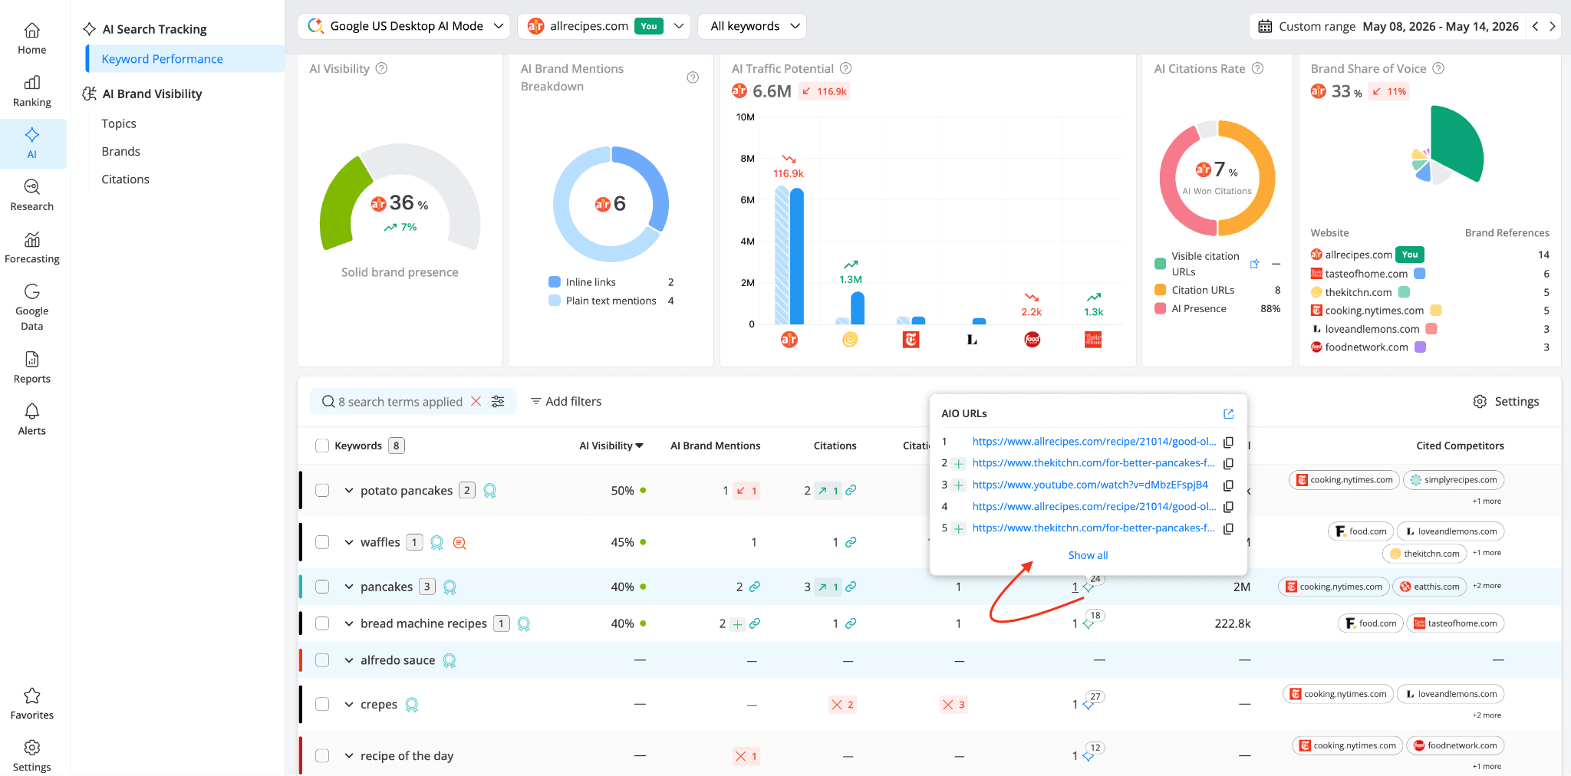Go to next date range
This screenshot has width=1571, height=776.
tap(1553, 26)
